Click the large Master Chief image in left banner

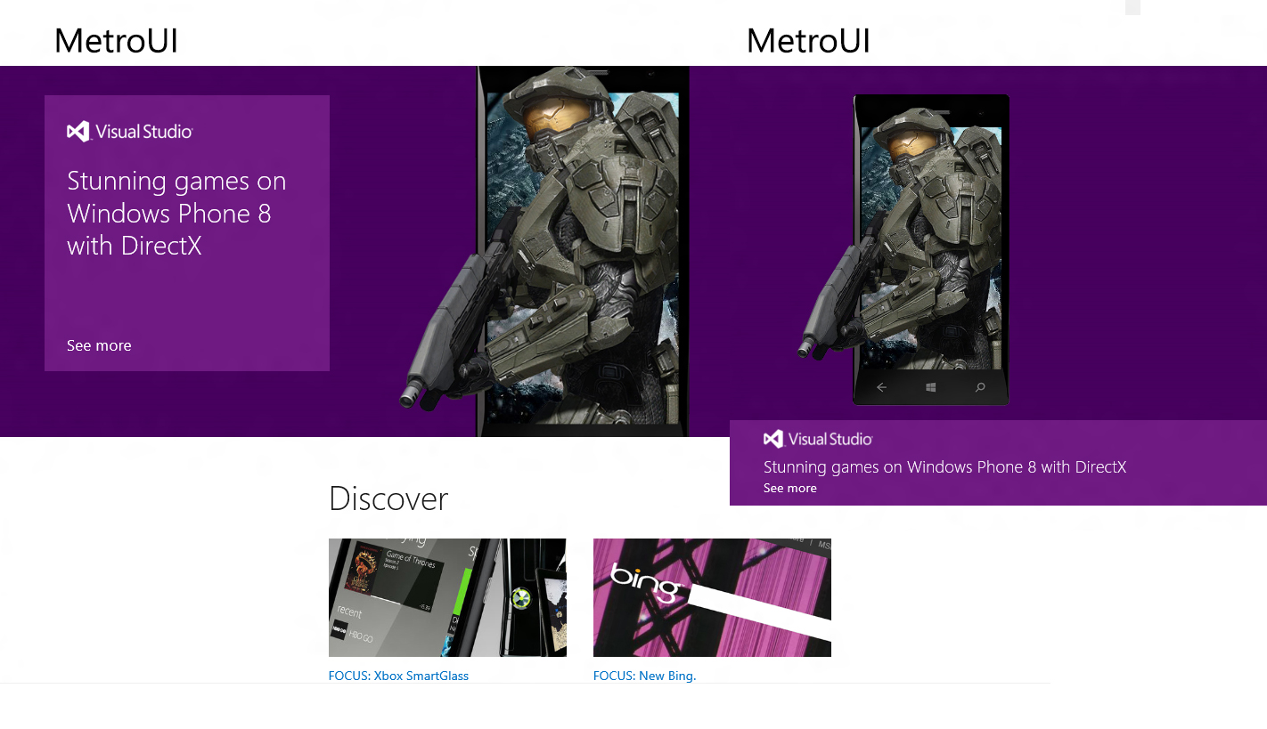[545, 251]
